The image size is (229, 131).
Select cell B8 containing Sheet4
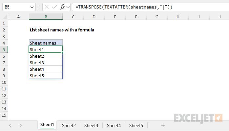[46, 69]
